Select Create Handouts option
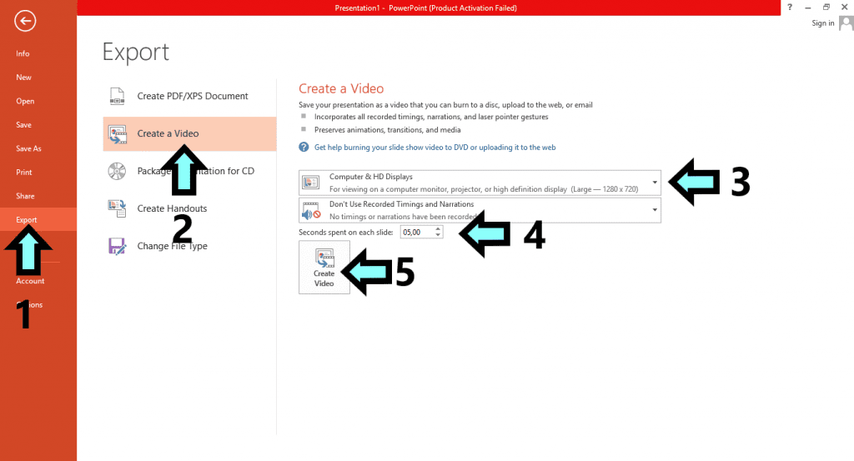Image resolution: width=854 pixels, height=461 pixels. point(189,208)
